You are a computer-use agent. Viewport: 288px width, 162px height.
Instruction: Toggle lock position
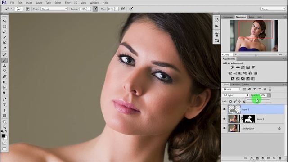pyautogui.click(x=240, y=101)
